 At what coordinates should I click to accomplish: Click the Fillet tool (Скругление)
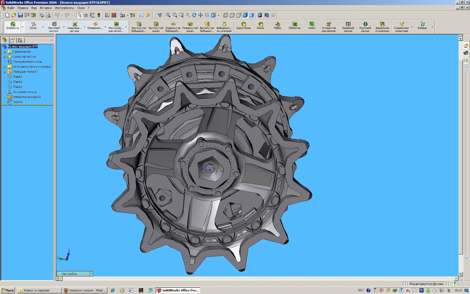(x=244, y=26)
